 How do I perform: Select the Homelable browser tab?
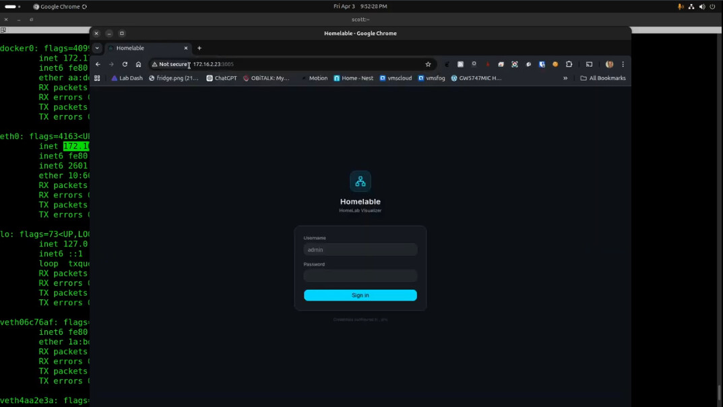pyautogui.click(x=145, y=48)
